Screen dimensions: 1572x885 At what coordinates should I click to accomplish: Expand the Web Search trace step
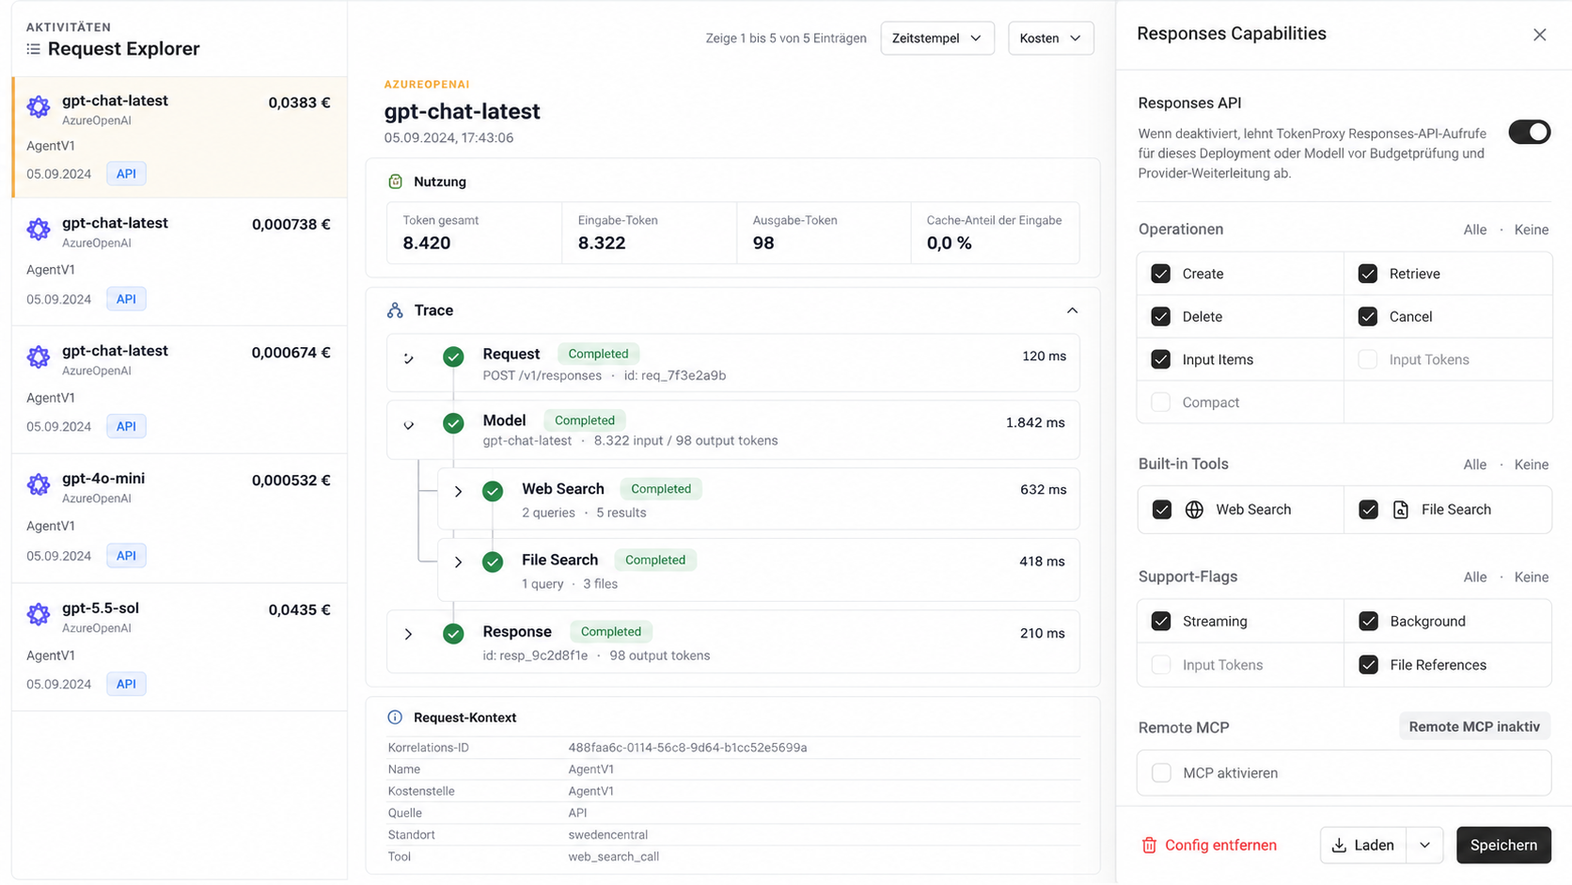point(458,492)
